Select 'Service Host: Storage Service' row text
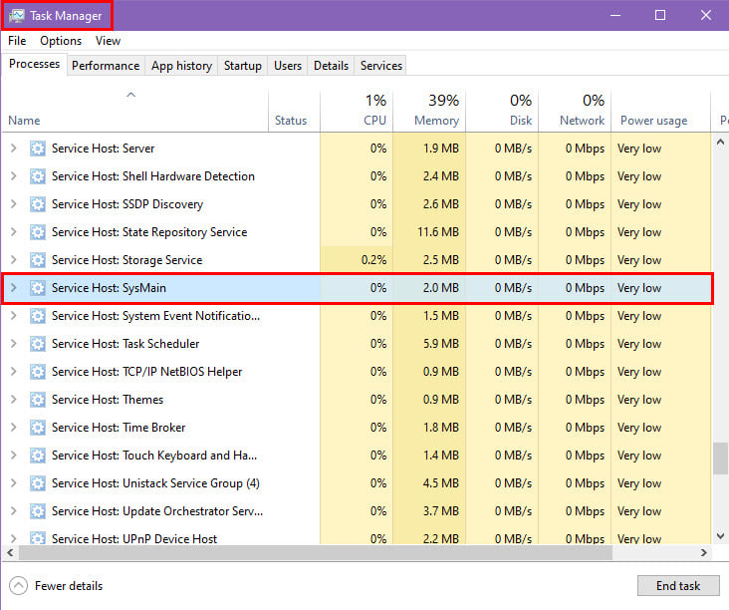729x610 pixels. [x=126, y=260]
